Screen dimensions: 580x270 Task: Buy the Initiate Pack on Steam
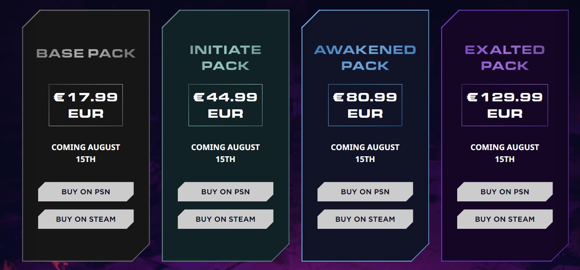coord(225,219)
